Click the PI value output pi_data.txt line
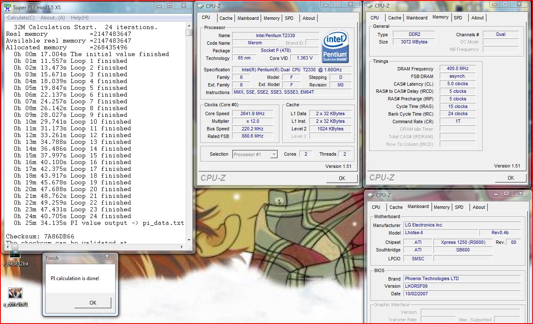This screenshot has height=324, width=533. click(x=99, y=223)
